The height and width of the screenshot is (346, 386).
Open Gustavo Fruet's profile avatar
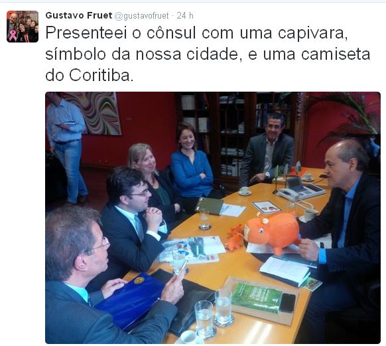pyautogui.click(x=23, y=27)
